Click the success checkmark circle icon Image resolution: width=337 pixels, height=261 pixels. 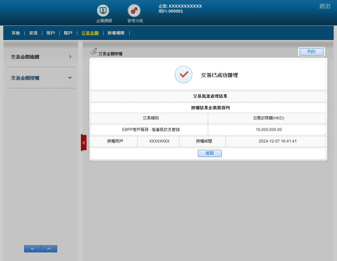(183, 75)
